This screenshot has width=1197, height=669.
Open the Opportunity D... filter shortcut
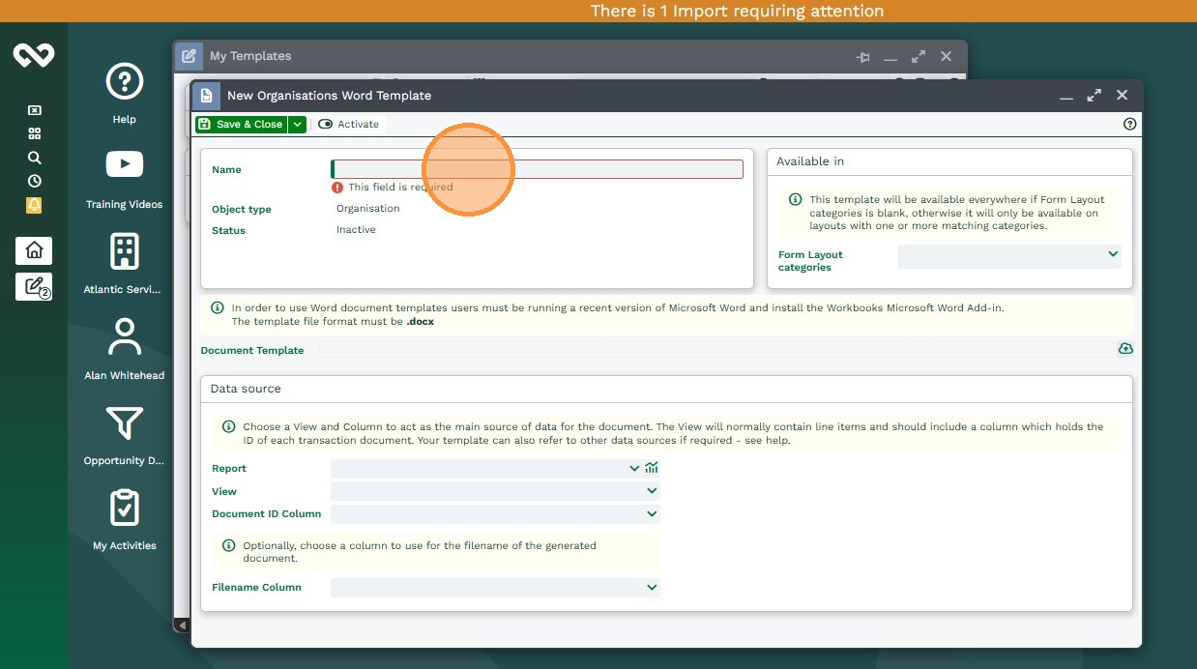[x=124, y=434]
